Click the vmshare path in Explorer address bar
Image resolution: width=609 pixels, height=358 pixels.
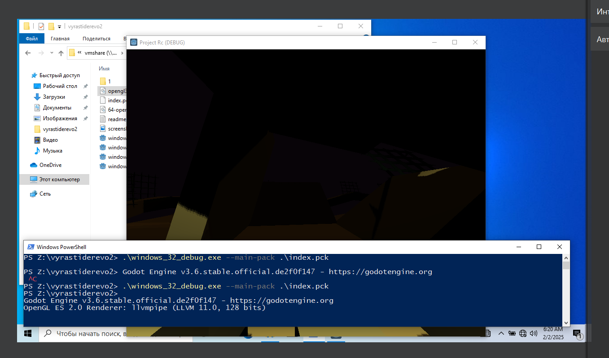click(x=101, y=53)
